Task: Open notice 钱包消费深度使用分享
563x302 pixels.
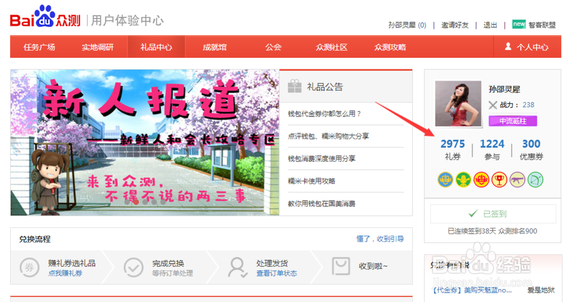Action: pyautogui.click(x=321, y=159)
